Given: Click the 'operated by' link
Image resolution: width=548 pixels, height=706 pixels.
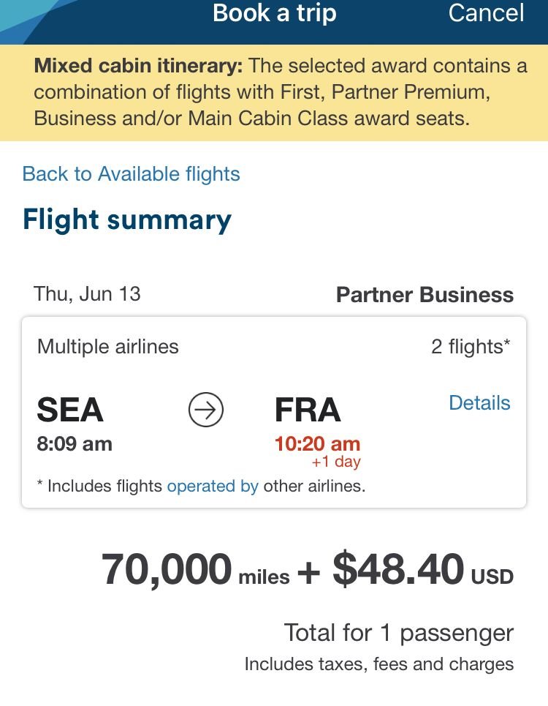Looking at the screenshot, I should point(213,487).
